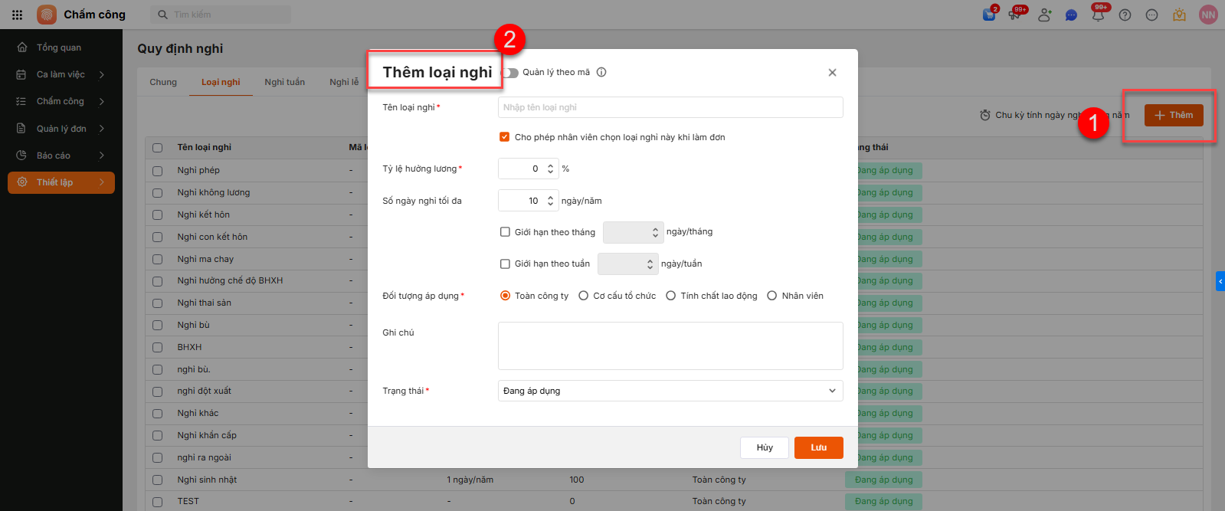The width and height of the screenshot is (1225, 511).
Task: Click the info icon beside Quản lý theo mã
Action: click(x=601, y=72)
